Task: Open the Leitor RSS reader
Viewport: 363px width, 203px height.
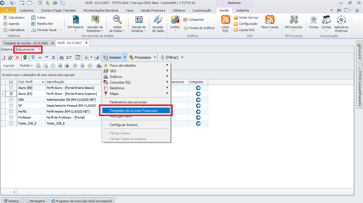Action: click(x=225, y=24)
